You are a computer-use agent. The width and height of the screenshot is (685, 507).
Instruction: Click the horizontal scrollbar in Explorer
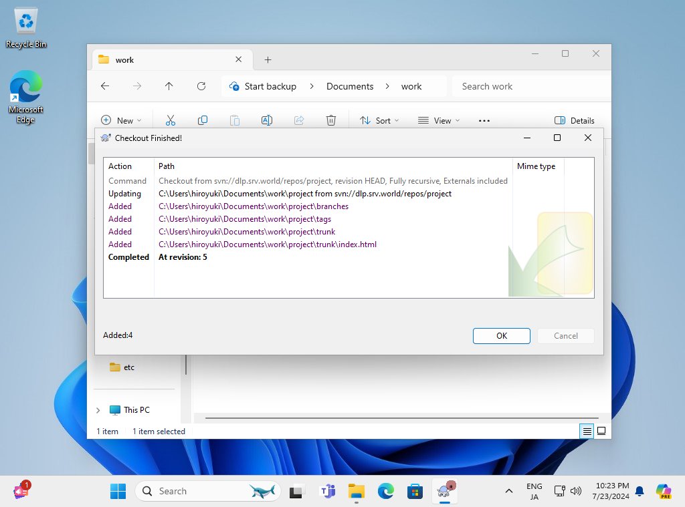[x=402, y=418]
